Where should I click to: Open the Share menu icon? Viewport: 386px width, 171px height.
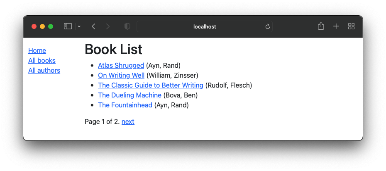pos(321,26)
